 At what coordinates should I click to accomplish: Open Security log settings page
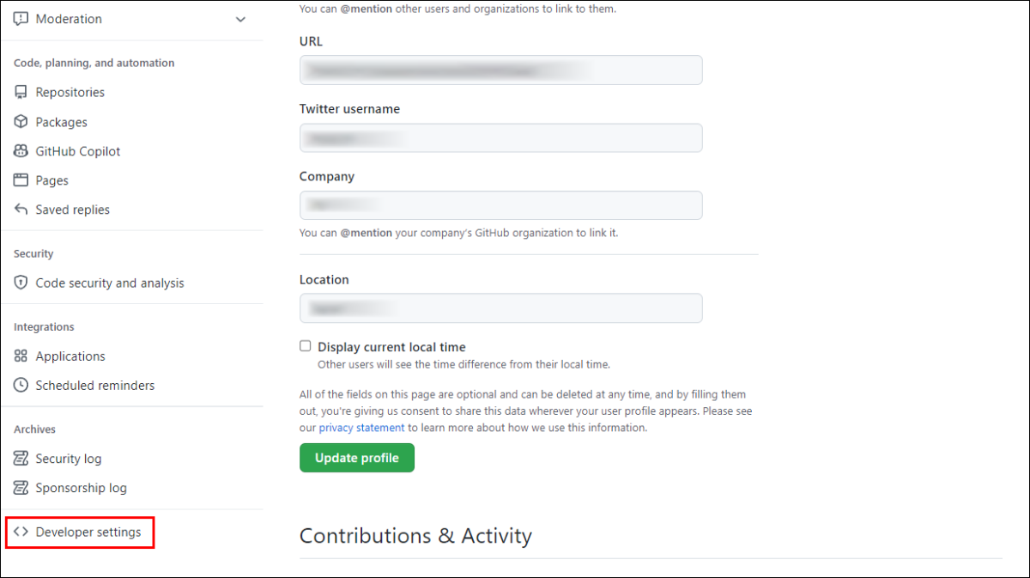pos(69,459)
